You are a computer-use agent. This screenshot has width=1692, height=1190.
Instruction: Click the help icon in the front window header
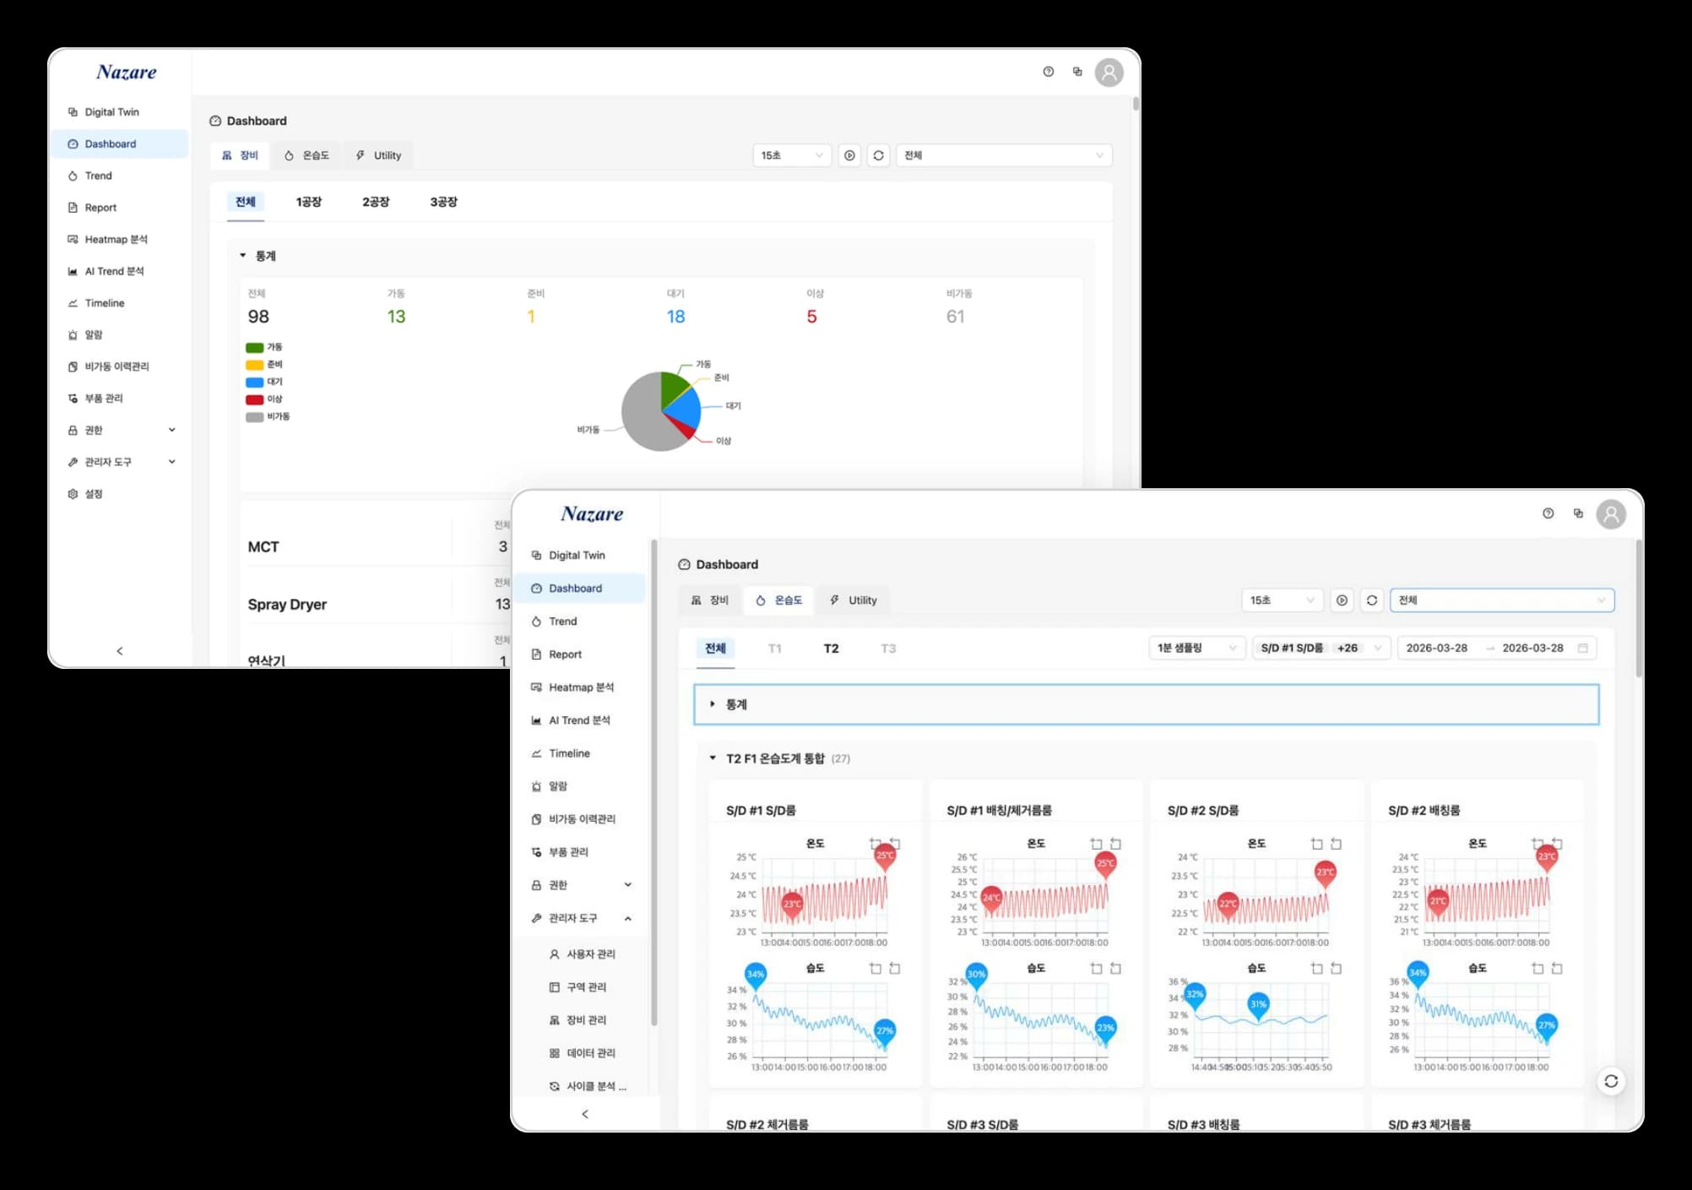(1548, 513)
